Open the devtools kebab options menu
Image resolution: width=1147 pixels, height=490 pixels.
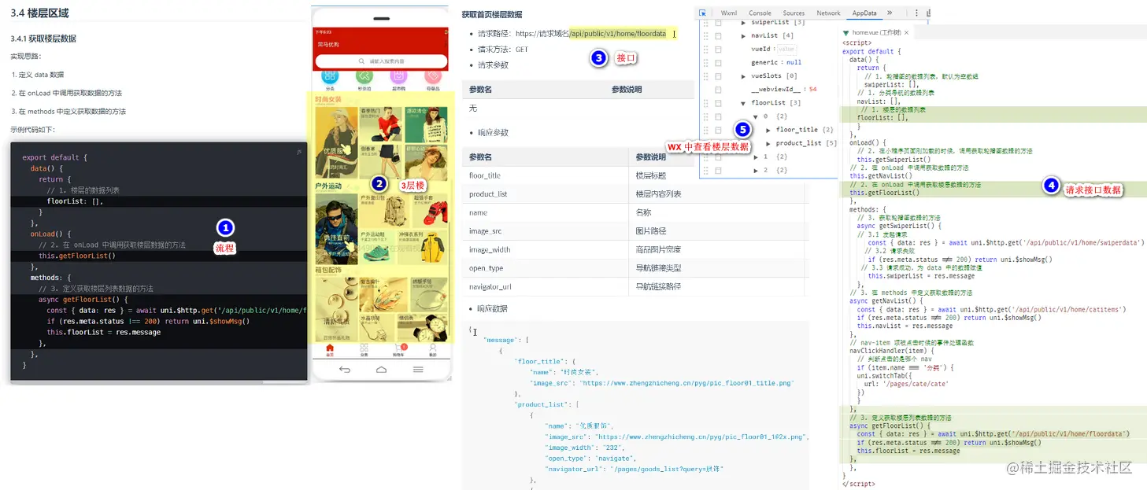coord(916,13)
